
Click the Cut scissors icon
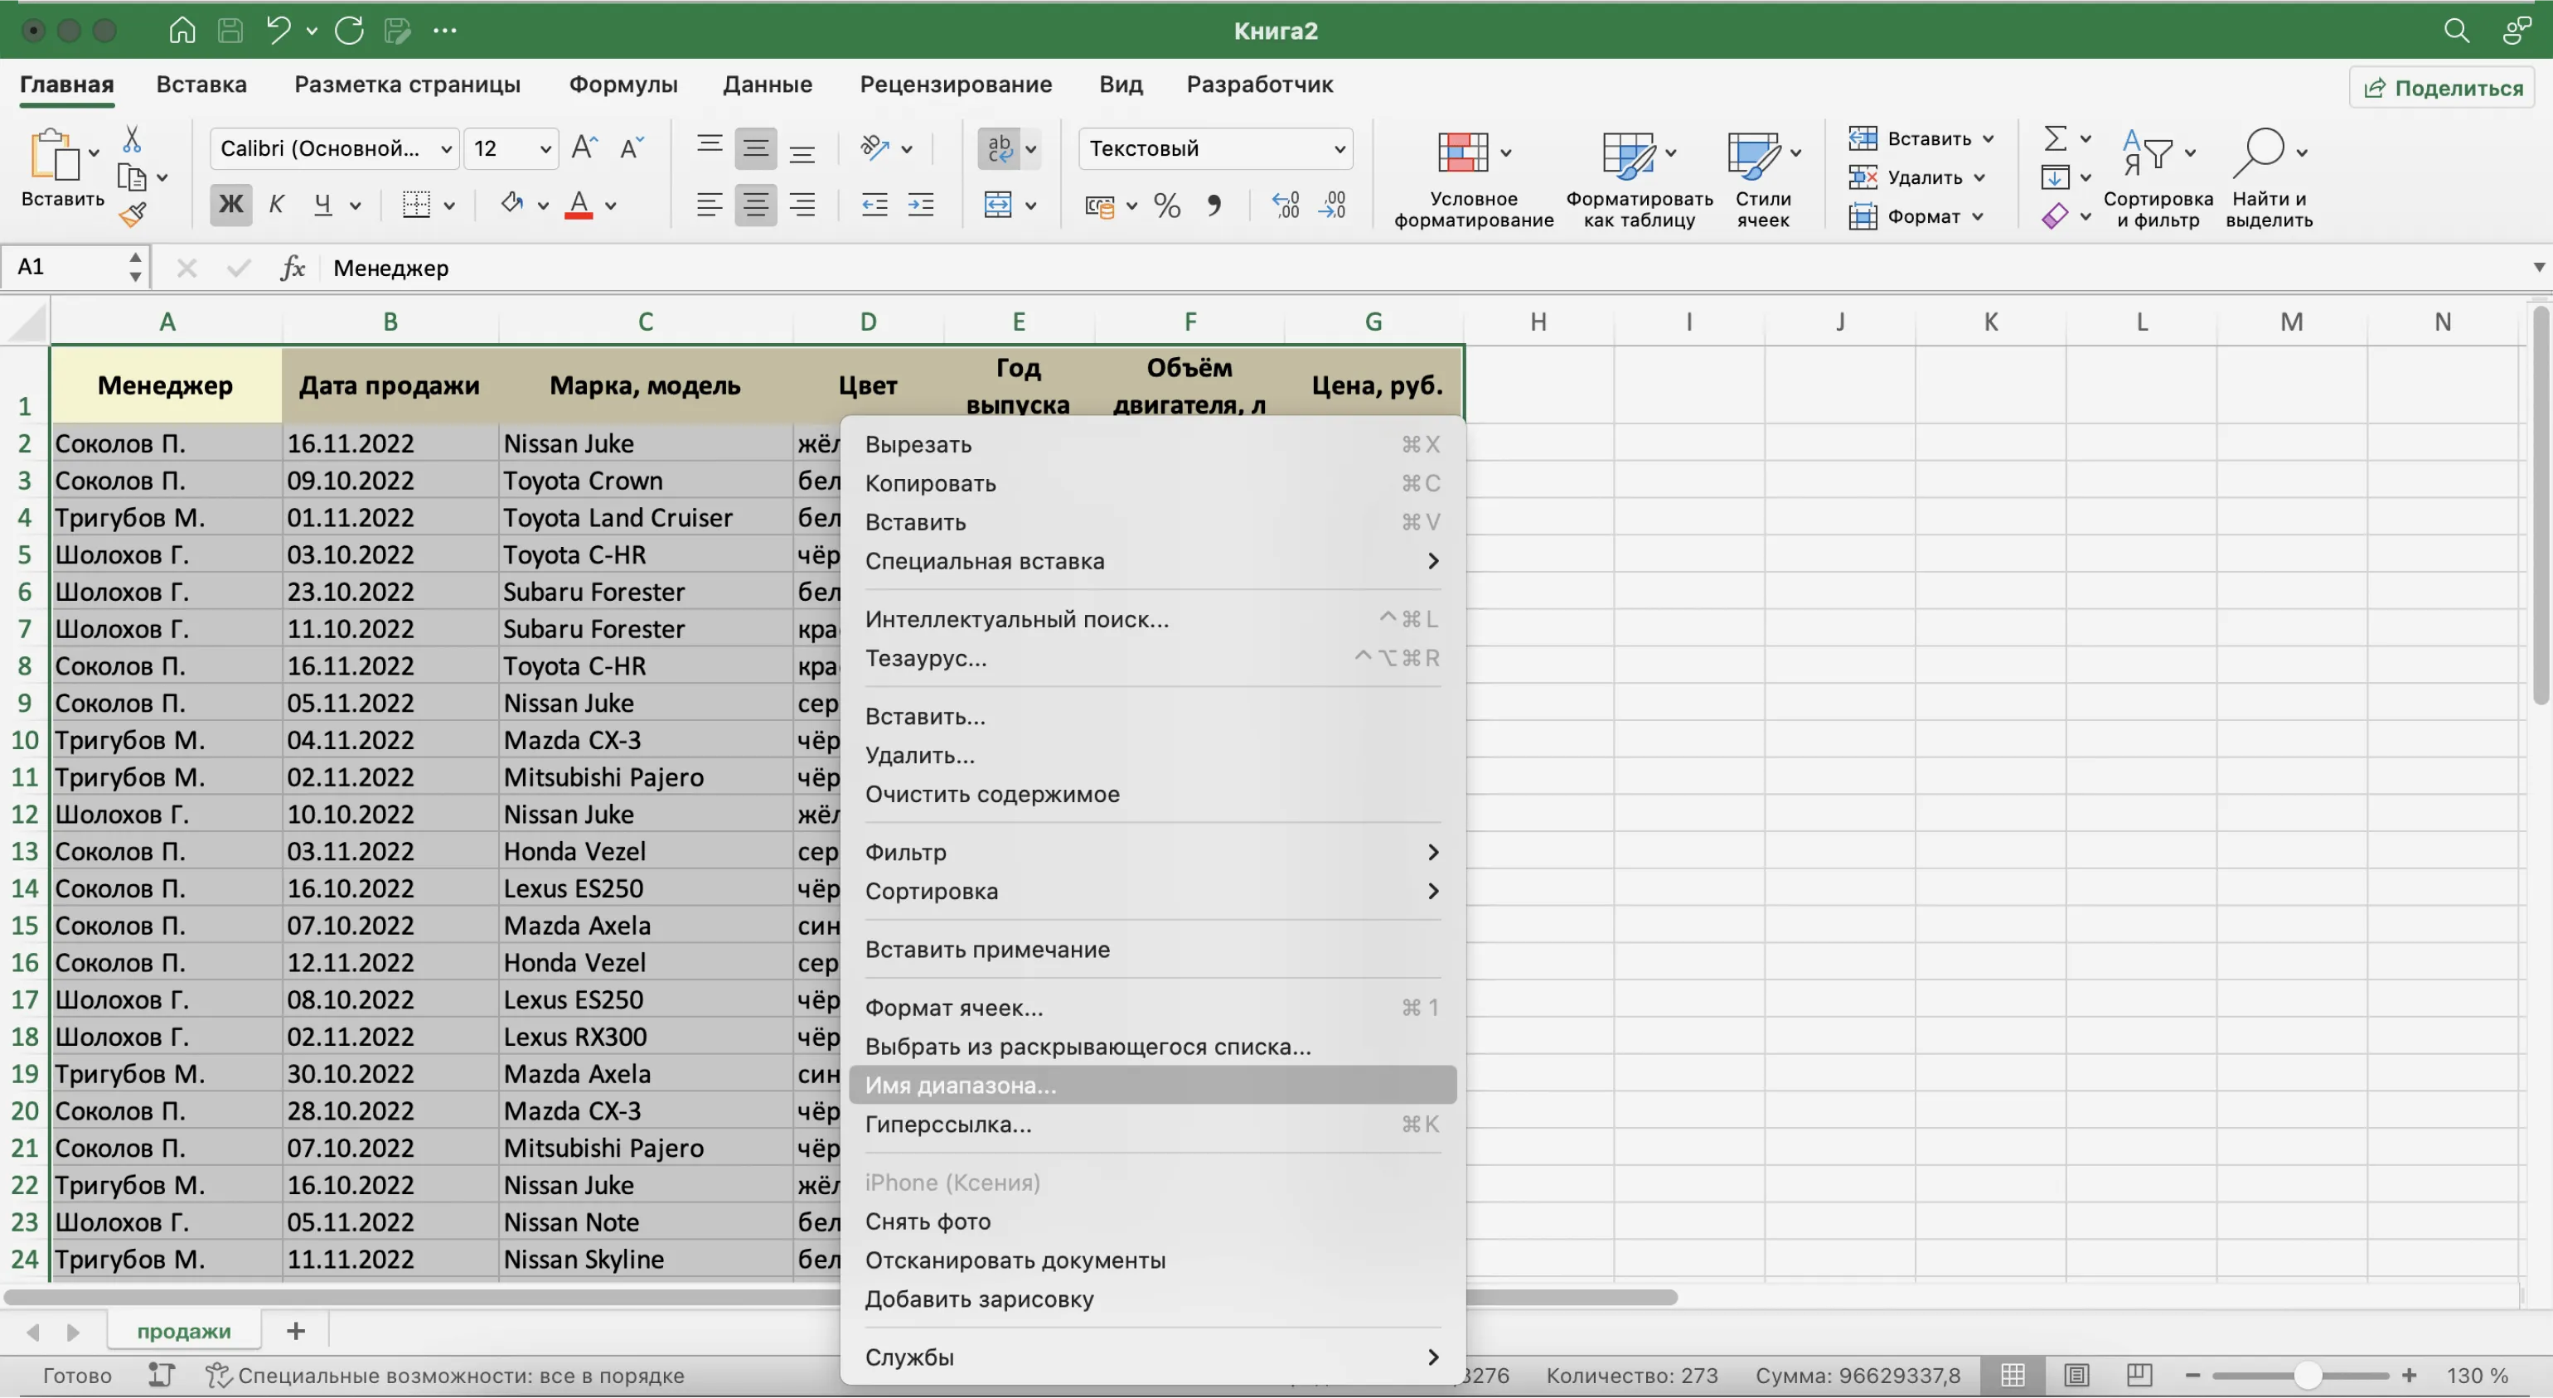(x=131, y=138)
